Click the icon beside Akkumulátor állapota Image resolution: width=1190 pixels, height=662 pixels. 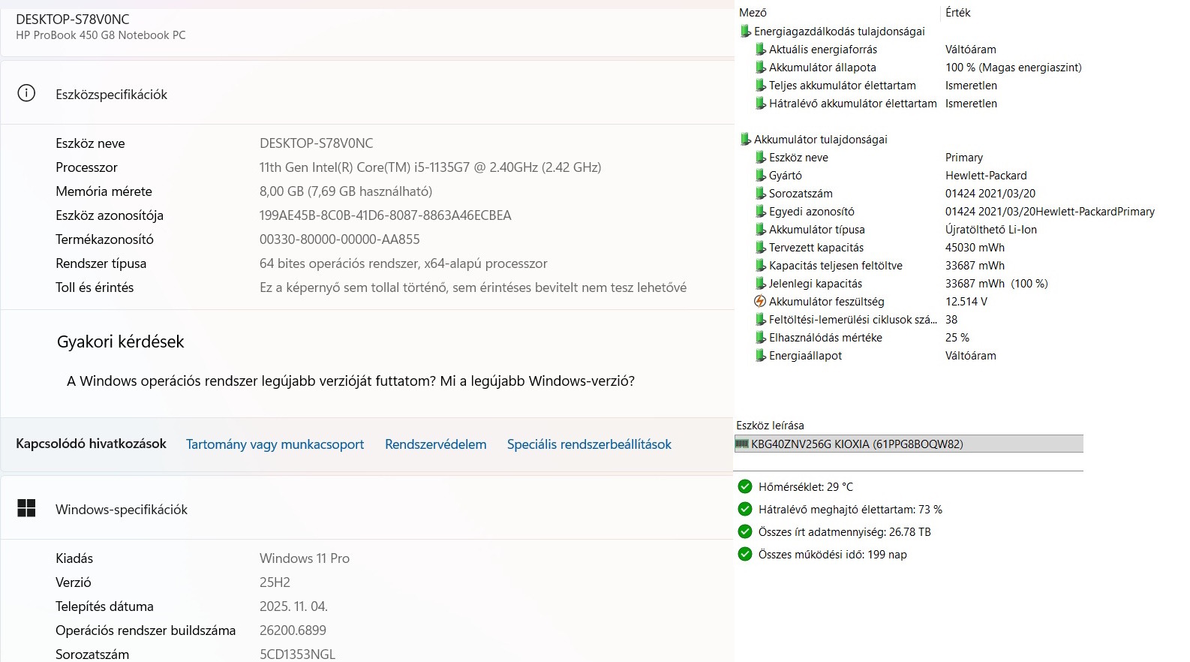[760, 68]
